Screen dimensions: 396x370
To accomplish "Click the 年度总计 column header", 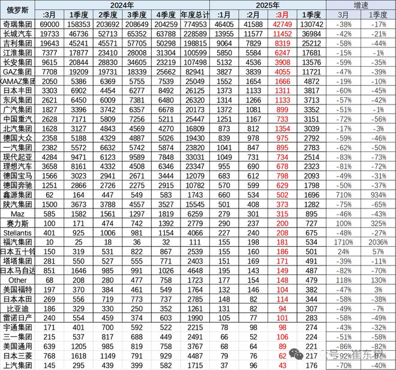I will pos(195,15).
